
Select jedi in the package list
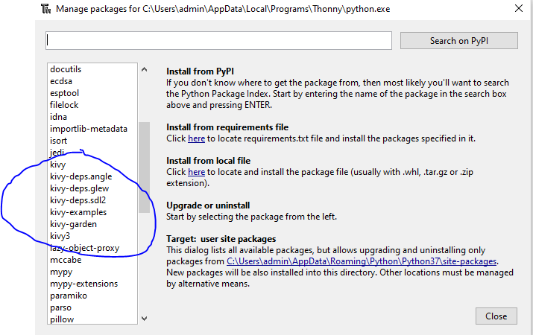(x=57, y=153)
